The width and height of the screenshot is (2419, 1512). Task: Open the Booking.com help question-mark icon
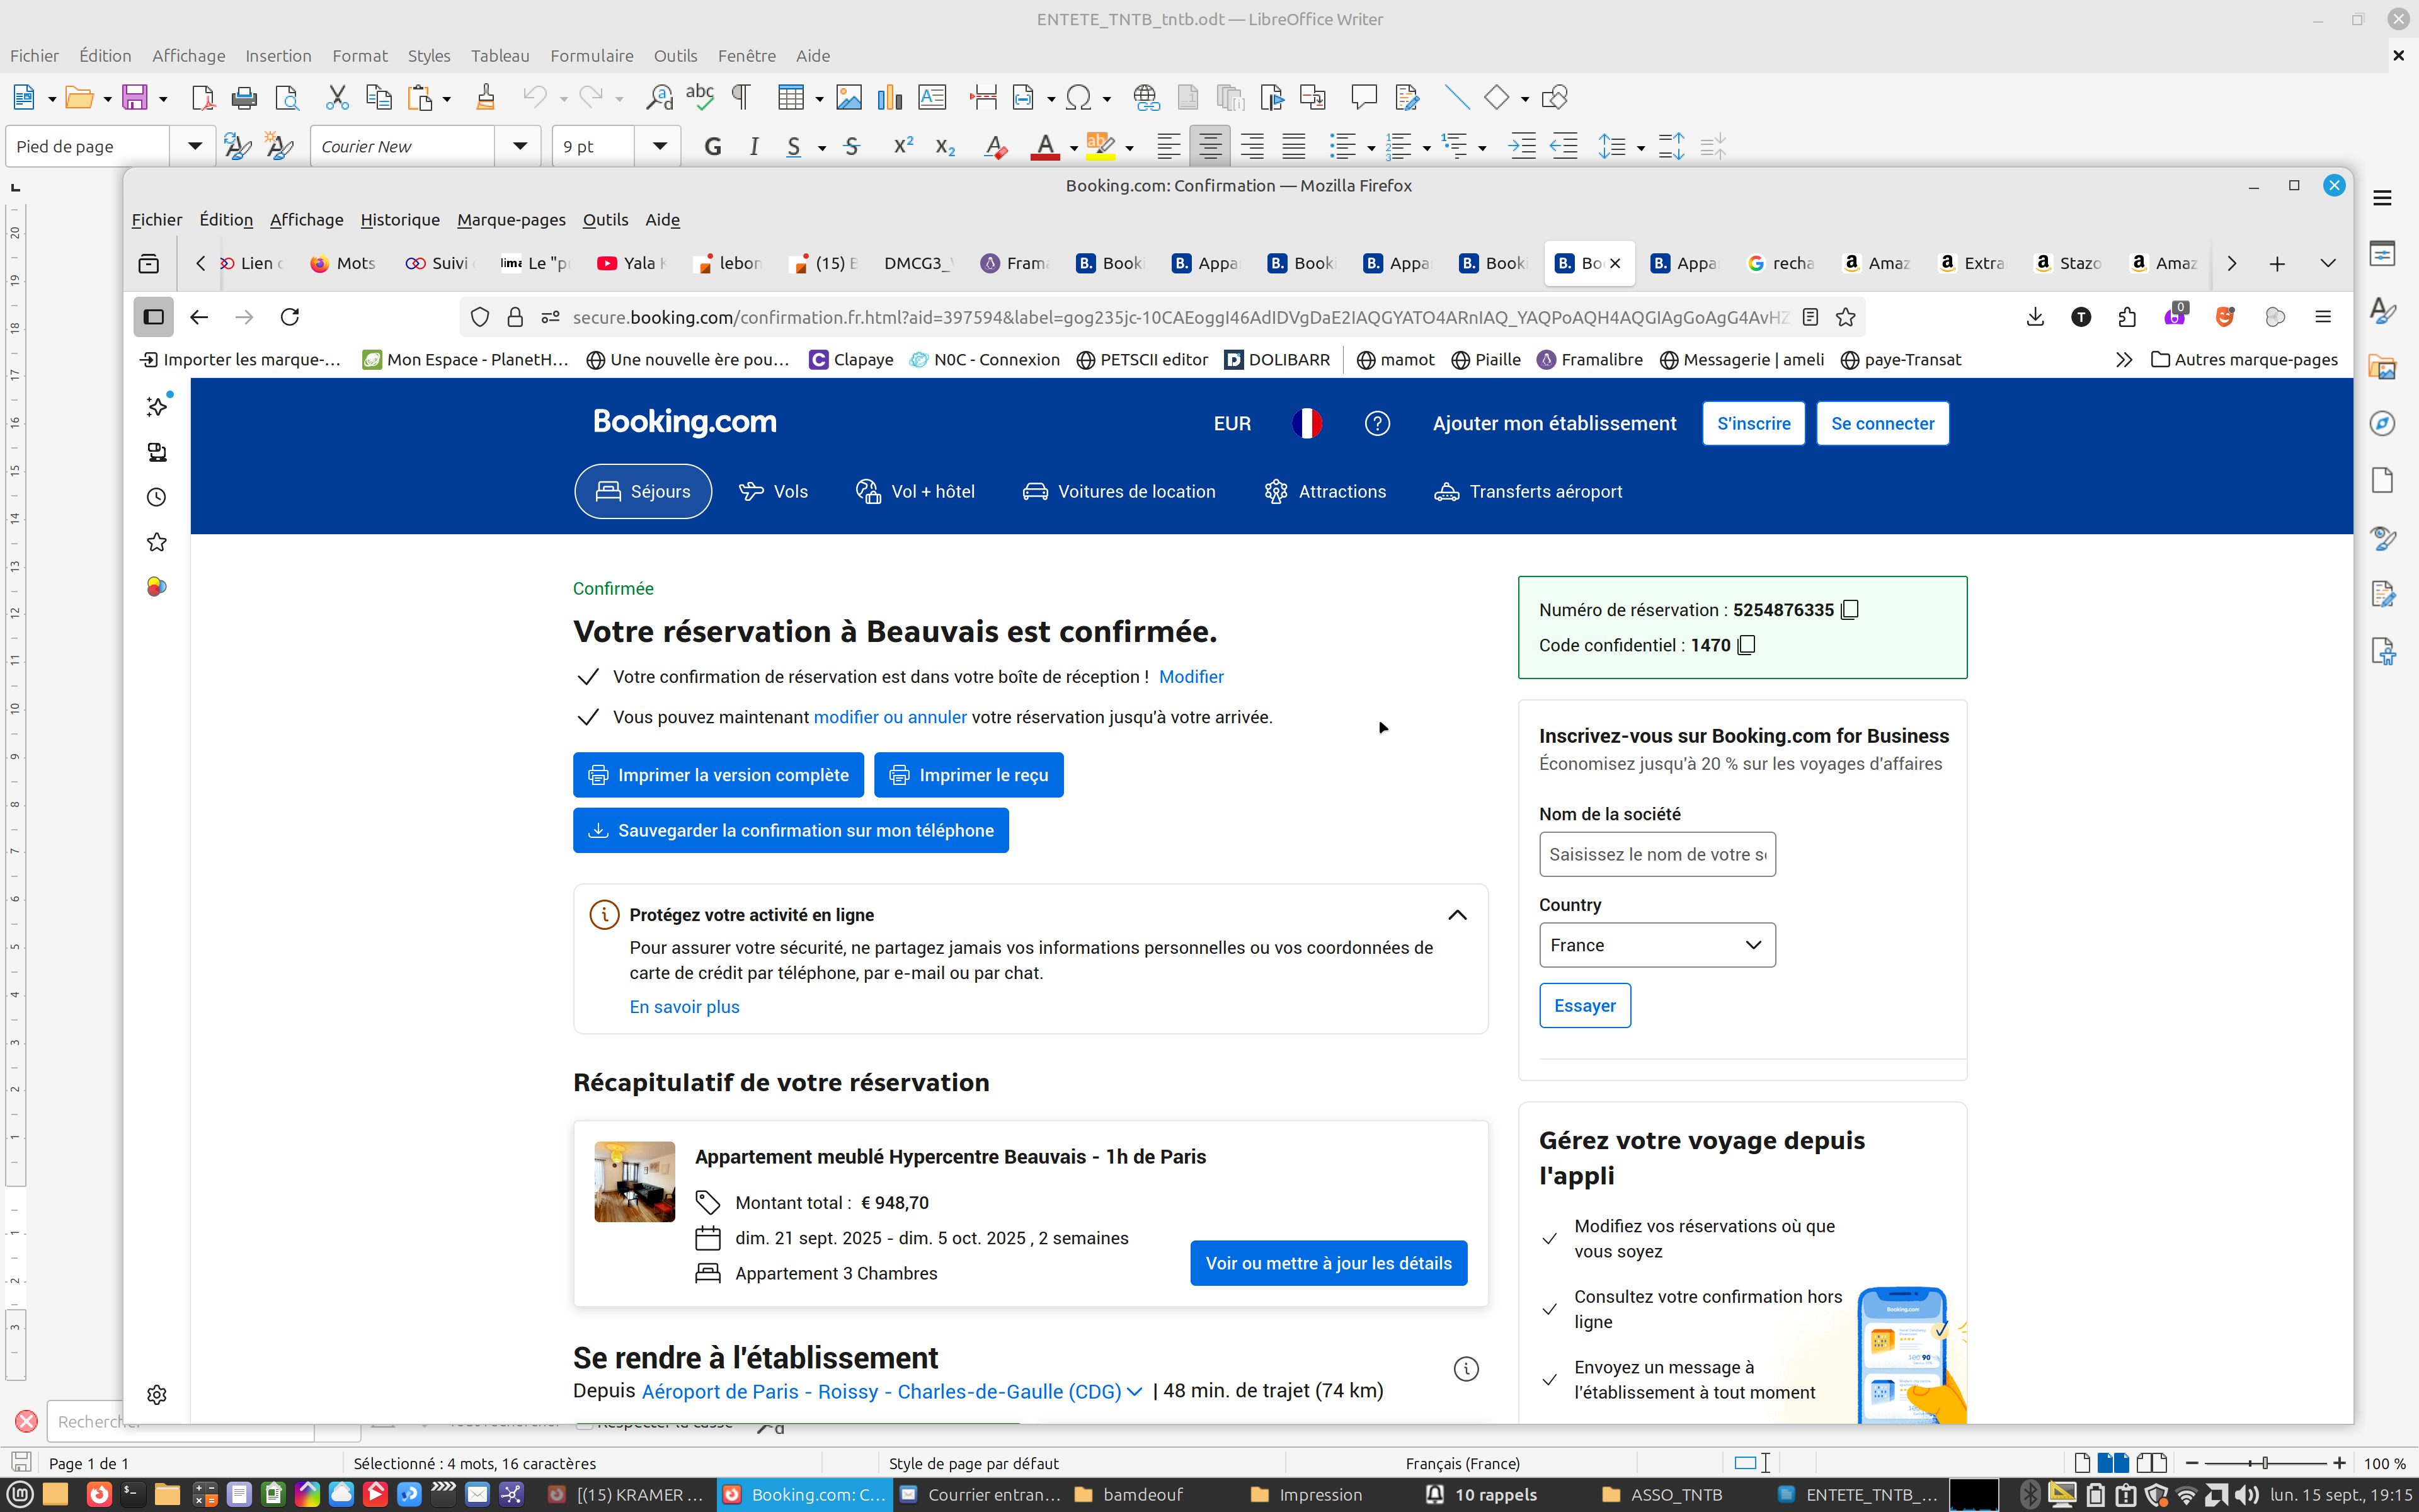tap(1376, 423)
